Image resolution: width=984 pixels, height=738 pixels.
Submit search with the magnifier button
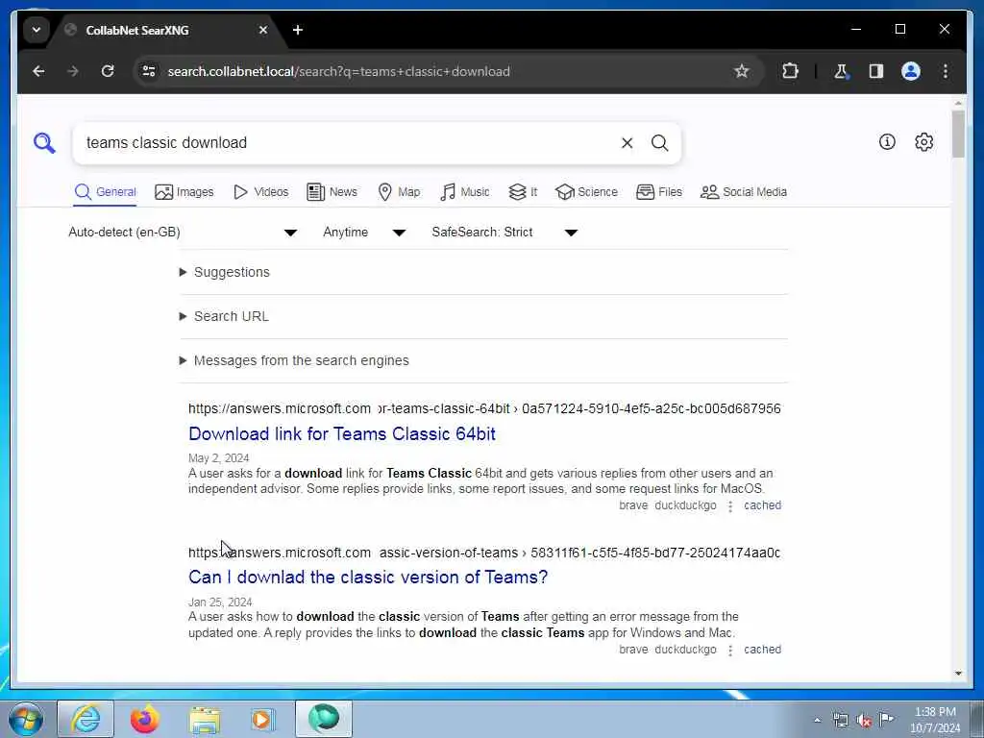[659, 143]
